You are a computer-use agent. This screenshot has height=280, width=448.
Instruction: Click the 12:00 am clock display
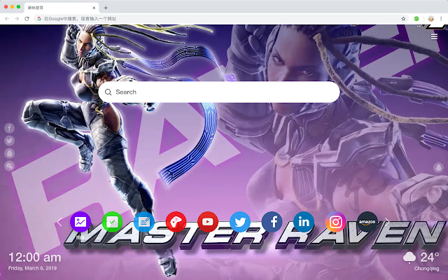click(x=35, y=258)
